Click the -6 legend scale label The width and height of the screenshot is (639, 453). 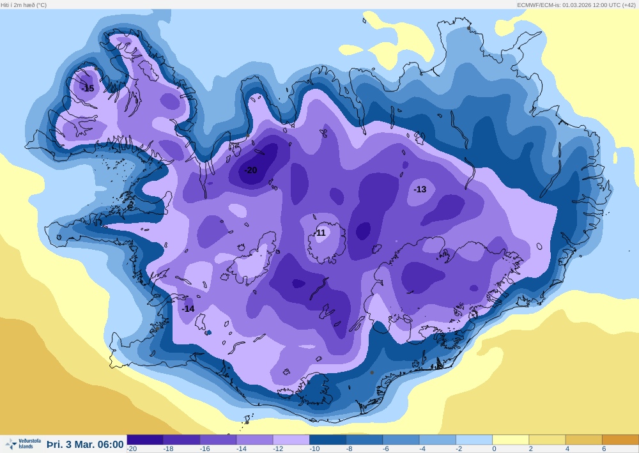[x=386, y=449]
